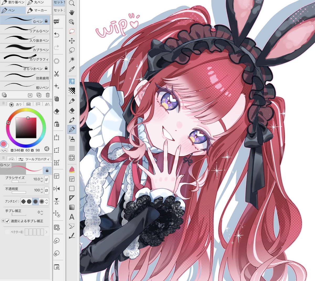Select the 粗いペン brush

click(x=25, y=86)
